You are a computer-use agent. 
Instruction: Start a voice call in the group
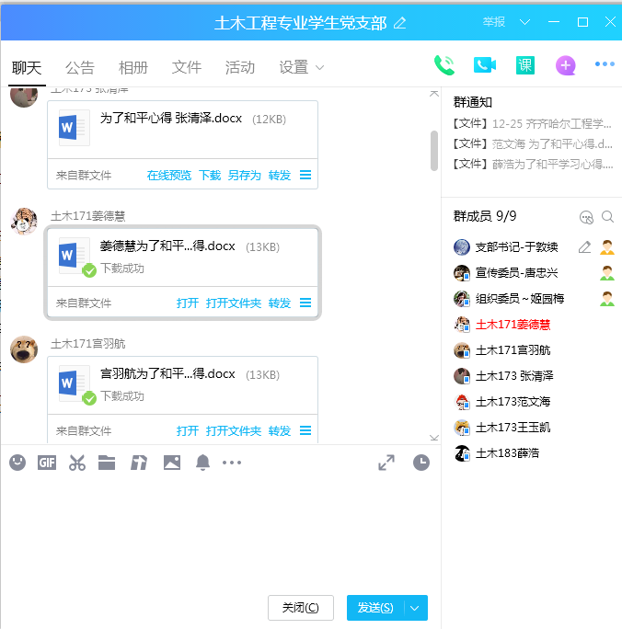pyautogui.click(x=444, y=64)
